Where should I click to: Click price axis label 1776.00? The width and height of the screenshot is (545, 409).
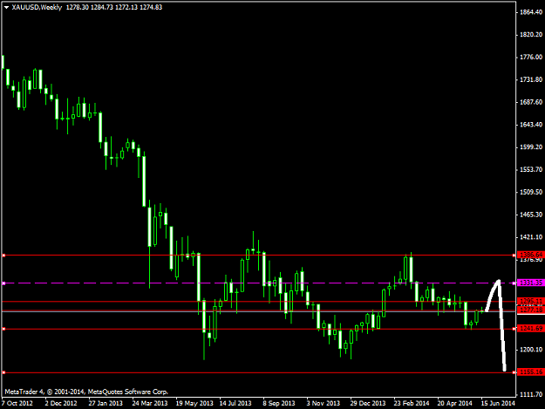531,57
